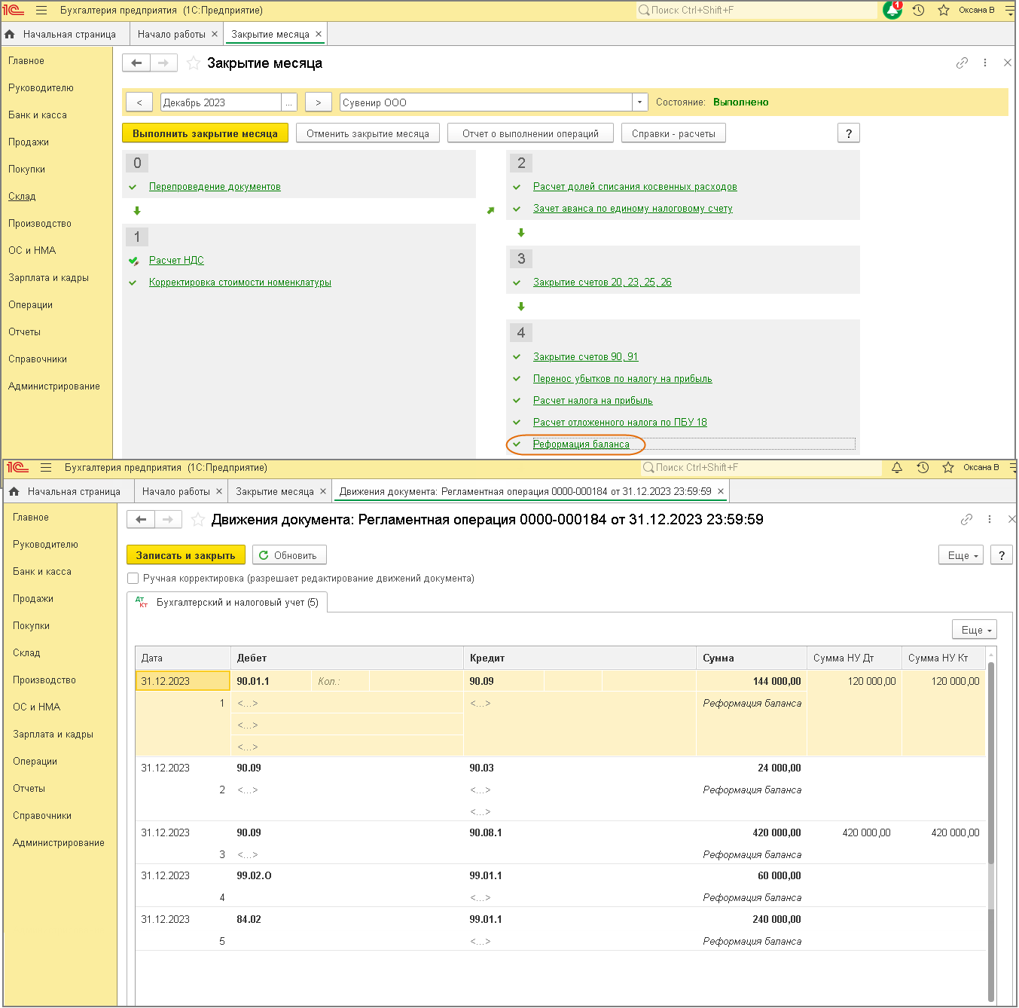This screenshot has height=1008, width=1019.
Task: Open notifications bell in bottom window
Action: pos(897,468)
